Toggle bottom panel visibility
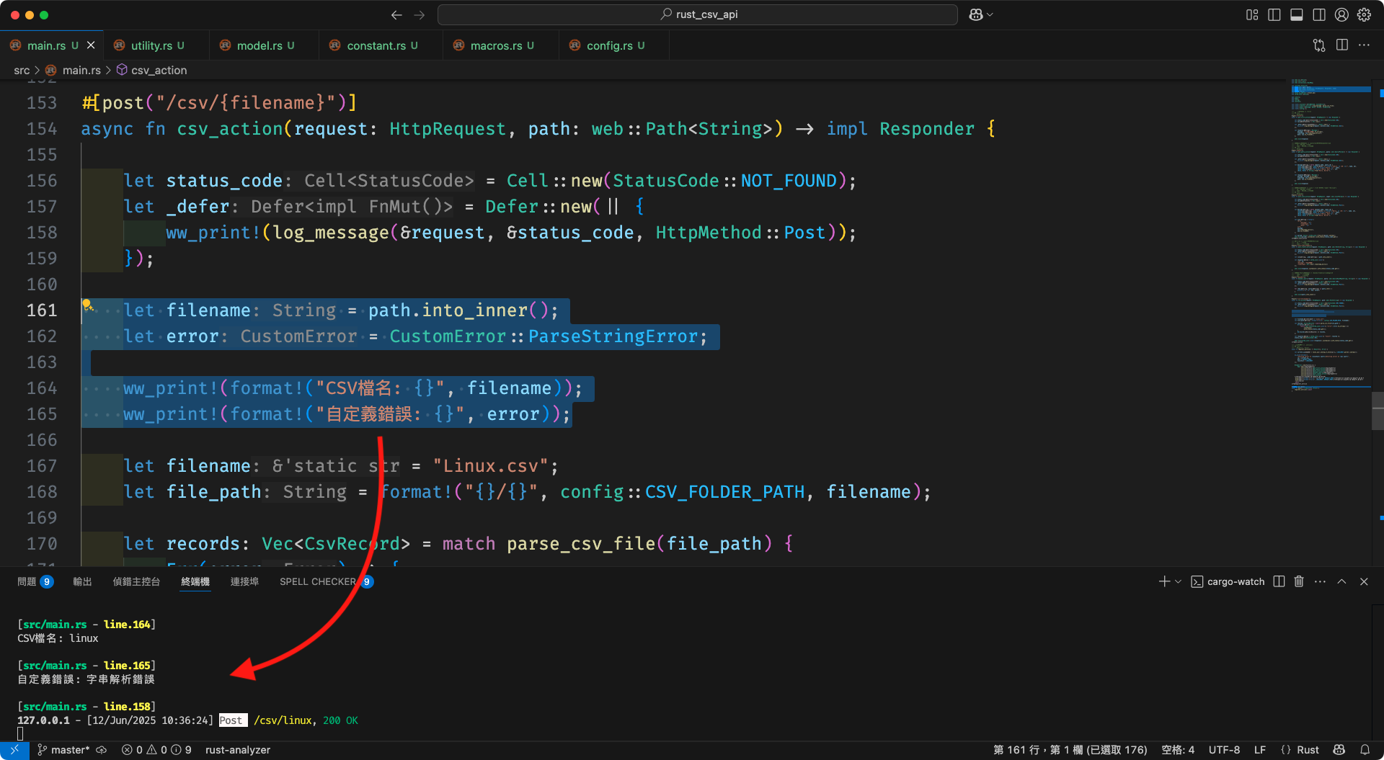 (x=1297, y=14)
